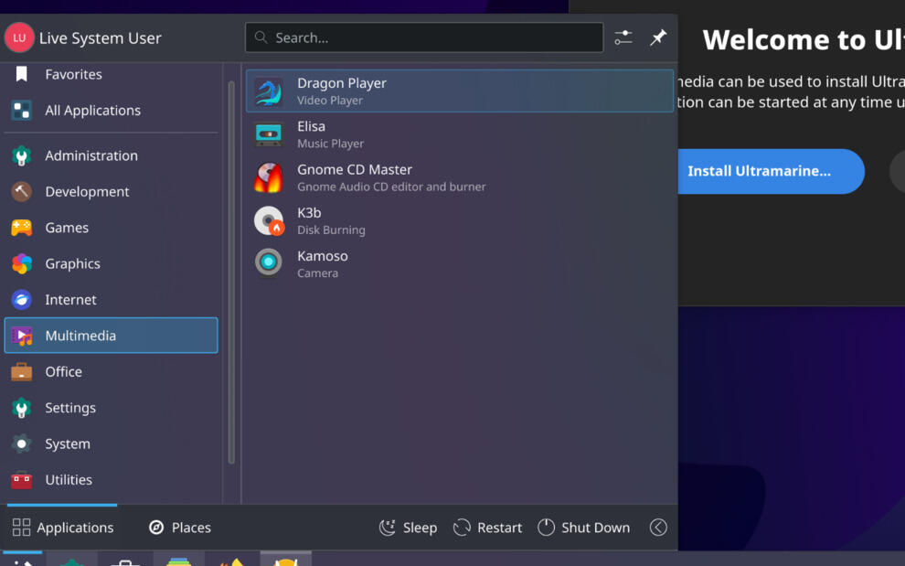Viewport: 905px width, 566px height.
Task: Open the System category
Action: pyautogui.click(x=111, y=443)
